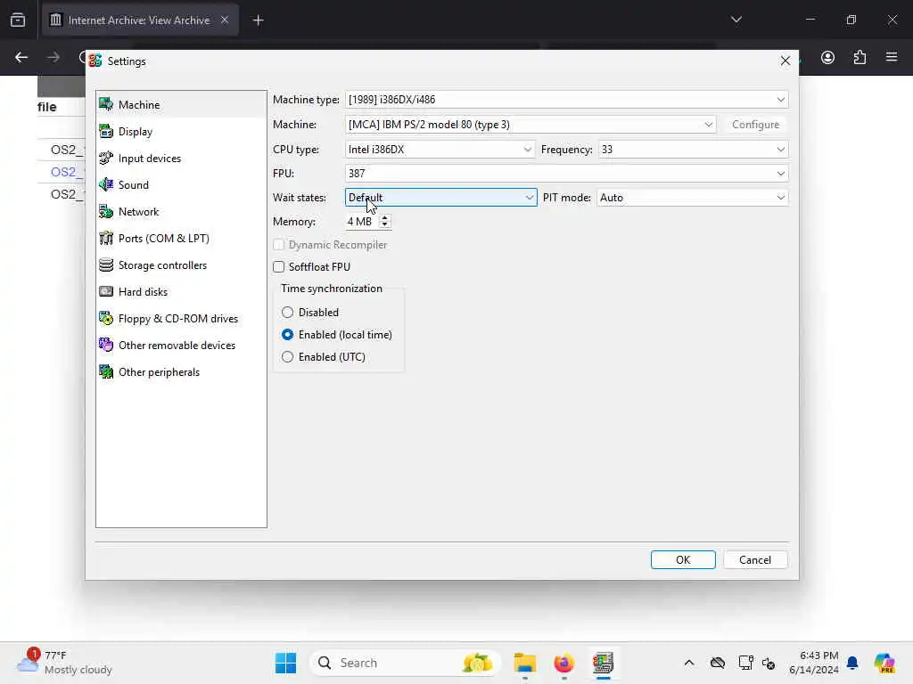Switch to Internet Archive tab
The height and width of the screenshot is (684, 913).
coord(138,20)
